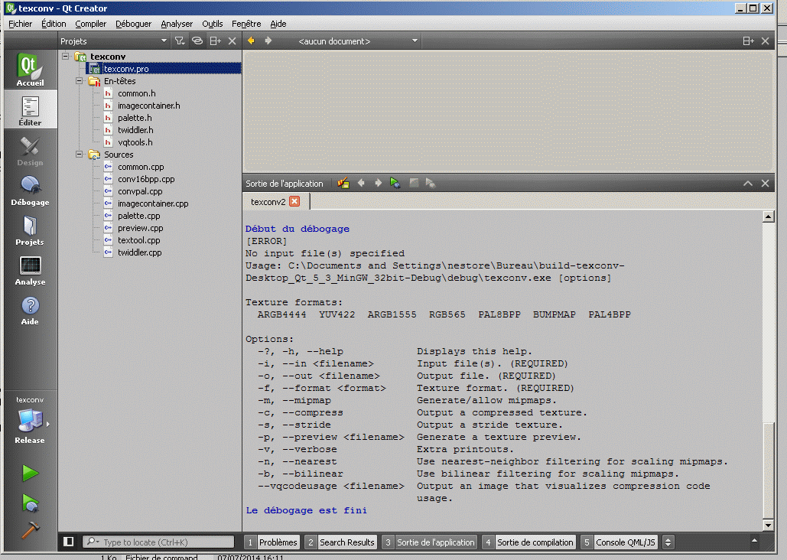
Task: Re-run the application from output toolbar
Action: pyautogui.click(x=395, y=184)
